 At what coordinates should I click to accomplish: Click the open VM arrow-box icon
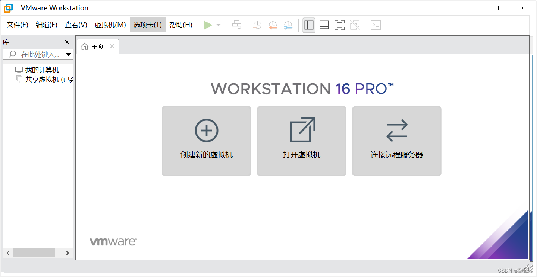click(302, 130)
